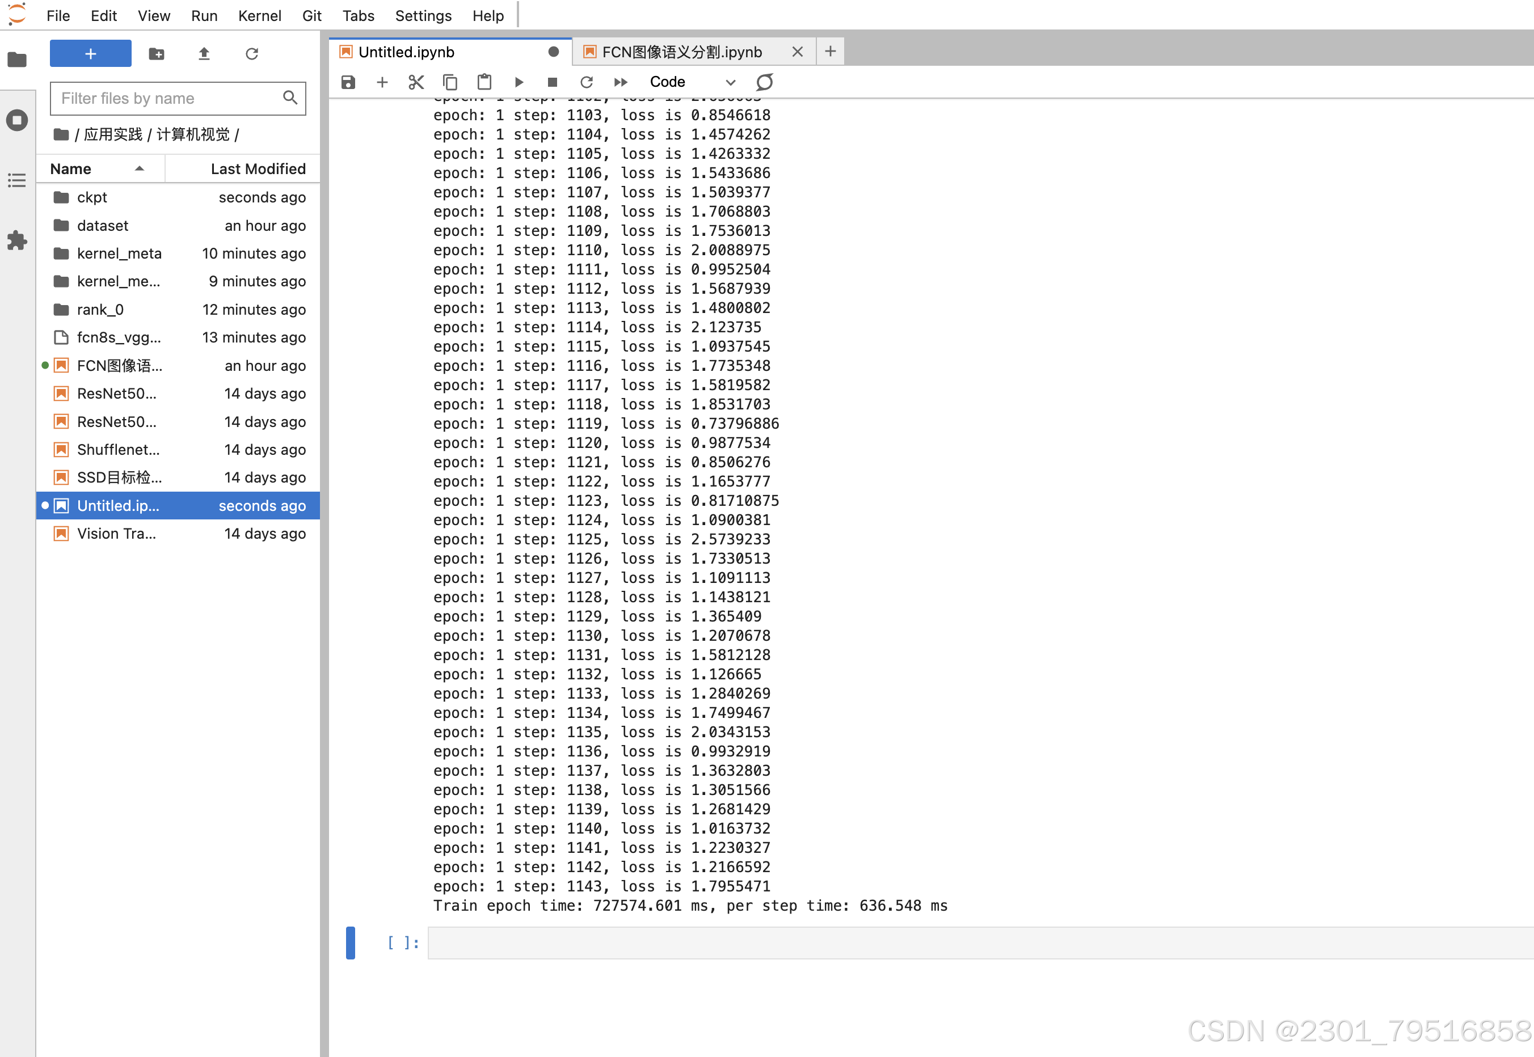Select the rank_0 folder

(178, 310)
